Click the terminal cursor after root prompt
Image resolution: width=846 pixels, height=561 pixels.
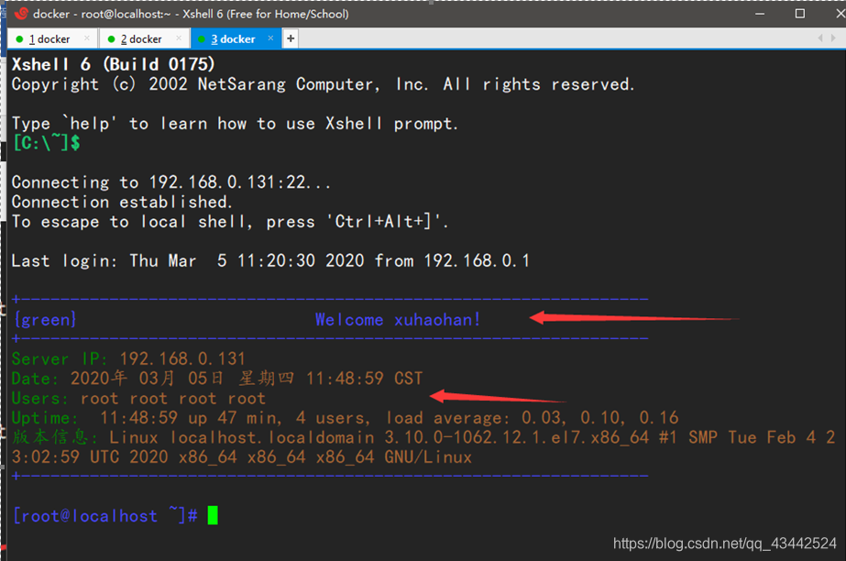point(213,515)
